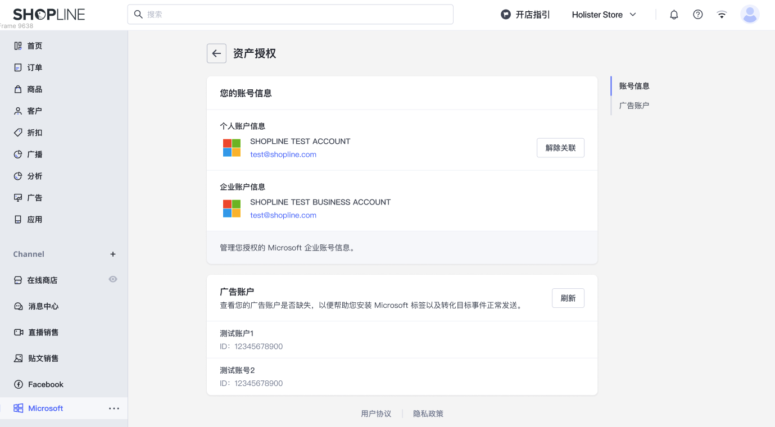Click 刷新 refresh button
Screen dimensions: 775x427
[568, 298]
